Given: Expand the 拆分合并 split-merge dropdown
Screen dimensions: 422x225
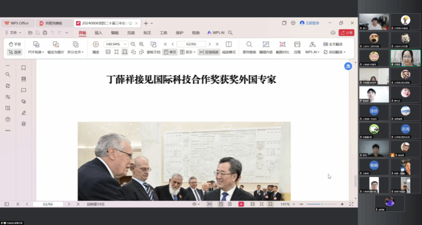Looking at the screenshot, I should tap(75, 52).
